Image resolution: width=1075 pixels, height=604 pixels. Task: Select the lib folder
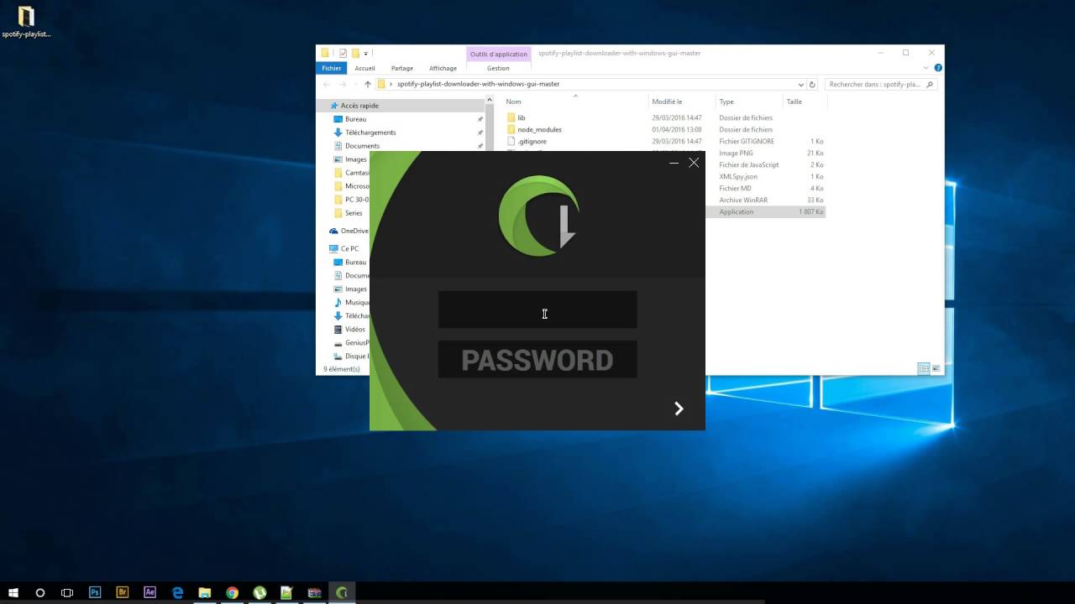pos(521,118)
